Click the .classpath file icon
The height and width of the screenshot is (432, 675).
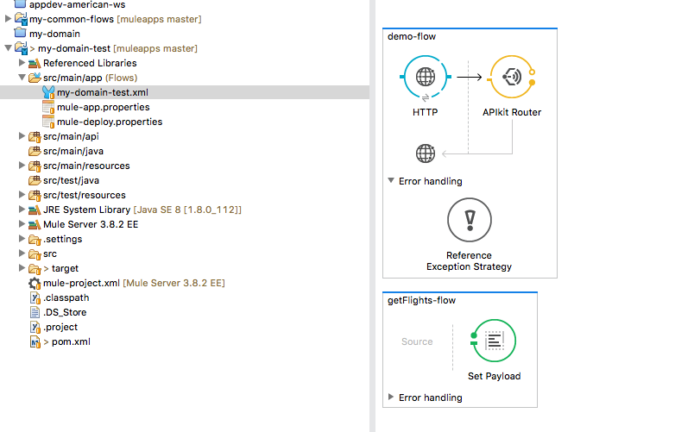pos(35,297)
